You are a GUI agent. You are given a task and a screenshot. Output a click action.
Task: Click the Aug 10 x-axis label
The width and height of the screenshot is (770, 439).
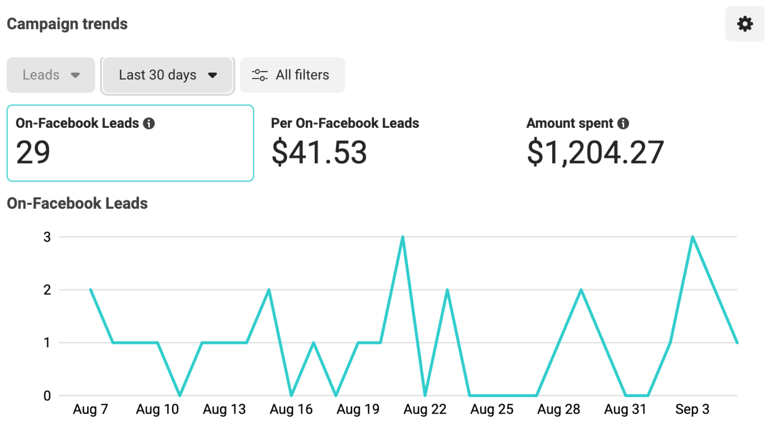tap(157, 409)
